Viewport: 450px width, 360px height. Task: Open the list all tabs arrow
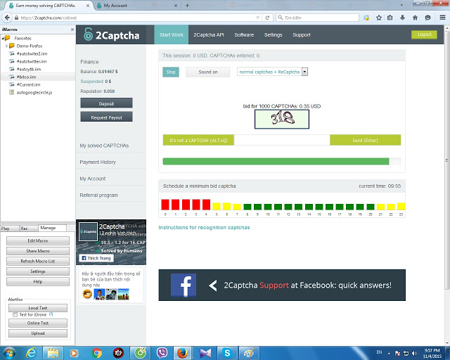[401, 5]
